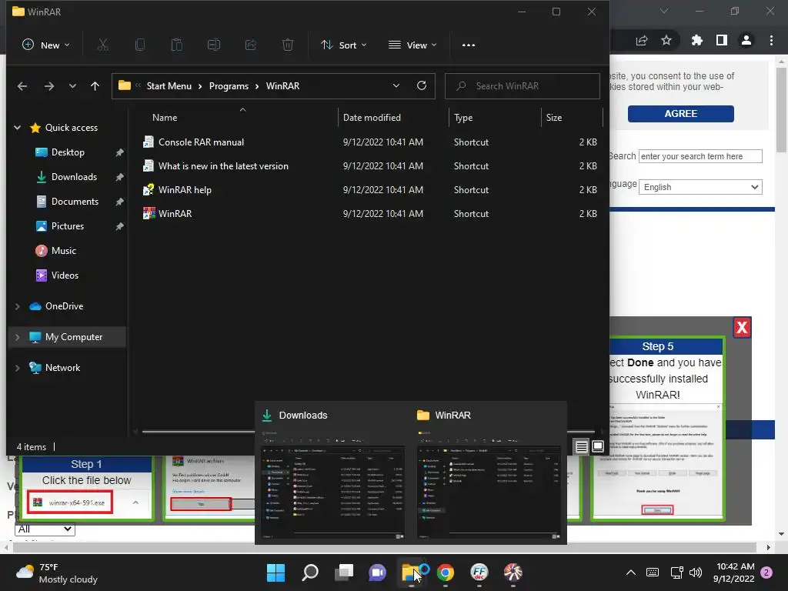This screenshot has width=788, height=591.
Task: Click the volume speaker icon in system tray
Action: point(695,573)
